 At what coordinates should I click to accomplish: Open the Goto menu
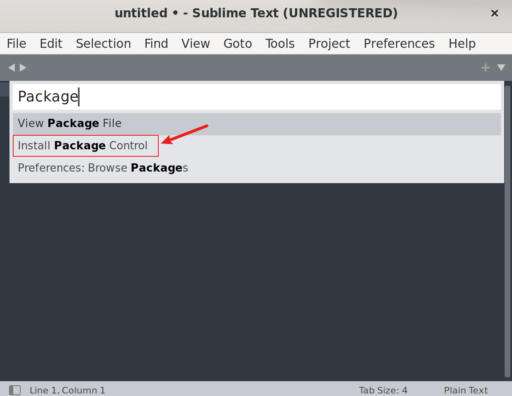(x=238, y=43)
